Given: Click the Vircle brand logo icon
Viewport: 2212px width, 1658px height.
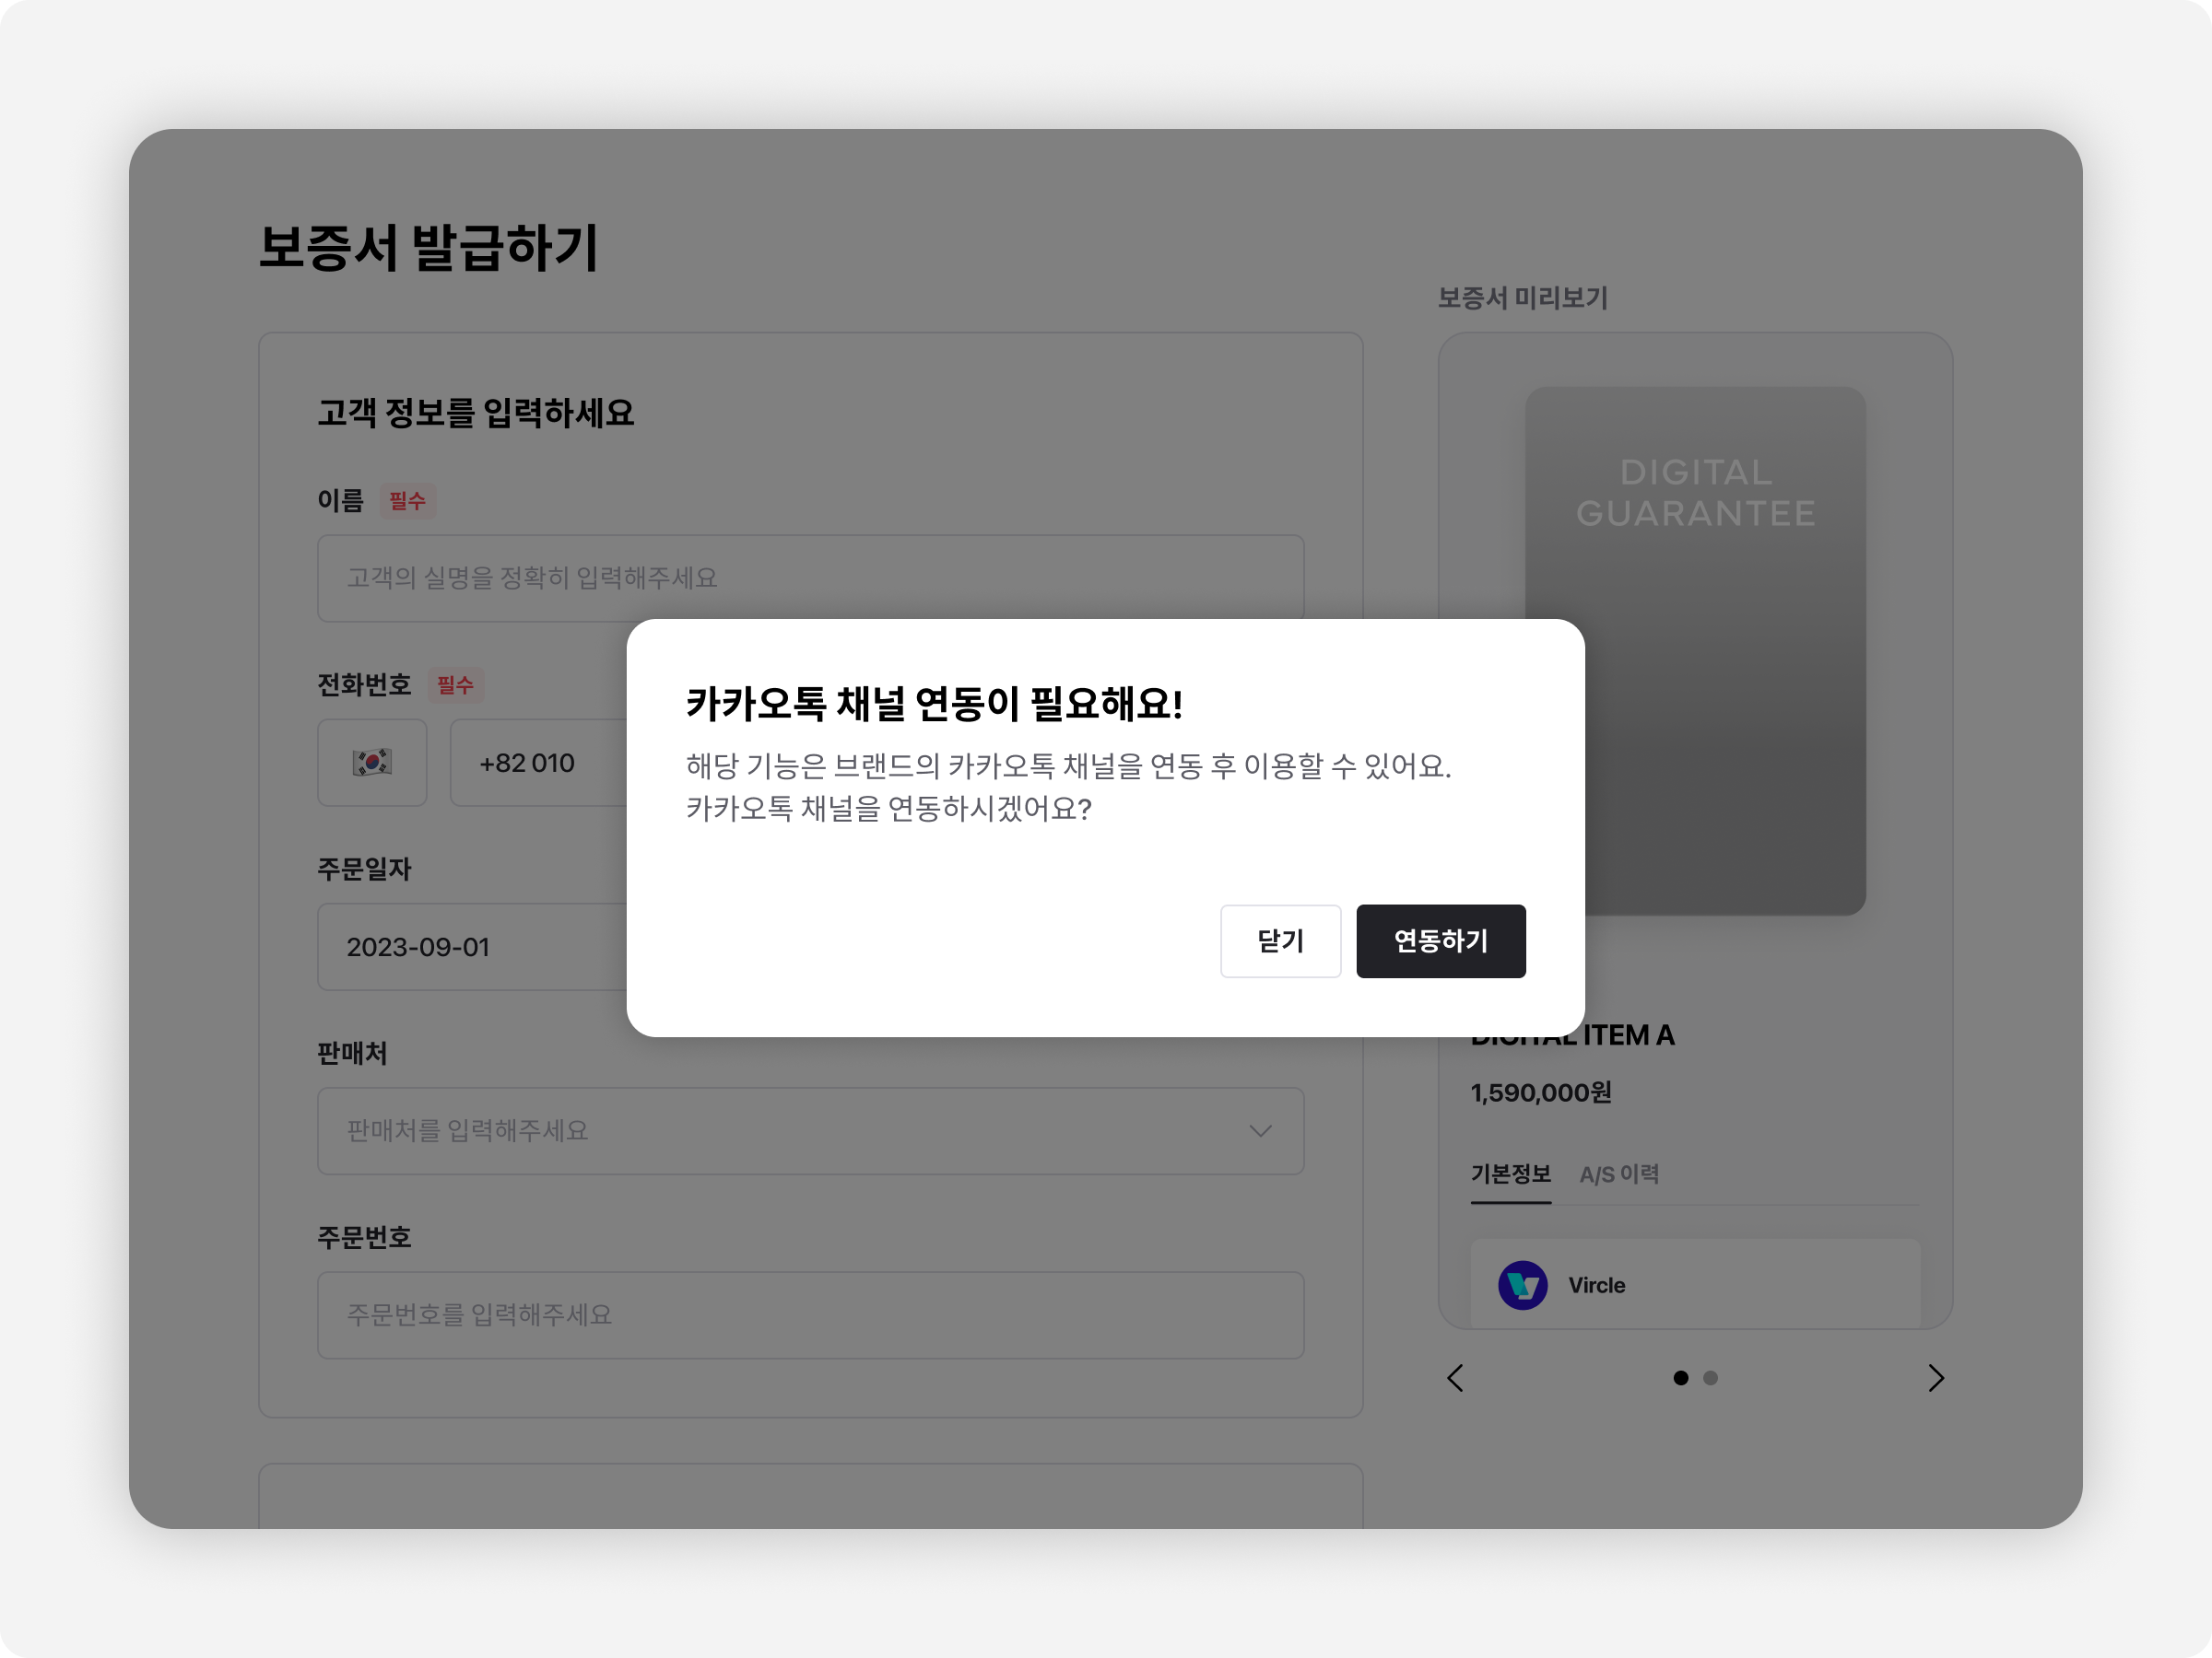Looking at the screenshot, I should [1522, 1285].
